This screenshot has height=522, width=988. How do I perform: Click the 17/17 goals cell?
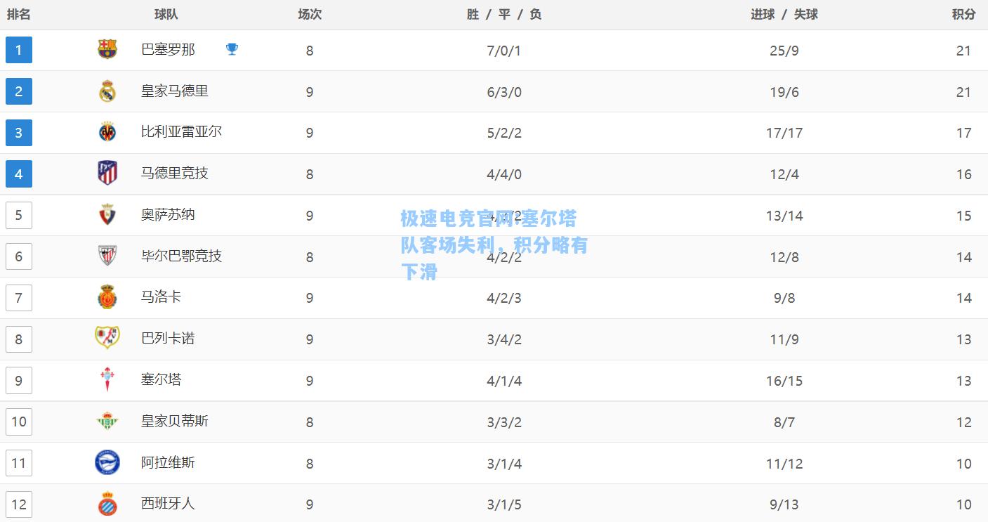click(784, 133)
